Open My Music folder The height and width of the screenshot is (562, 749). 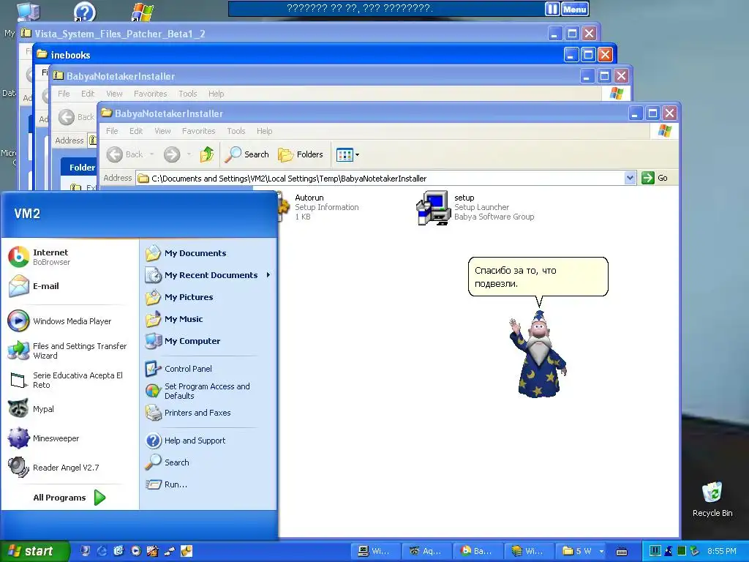pos(208,319)
